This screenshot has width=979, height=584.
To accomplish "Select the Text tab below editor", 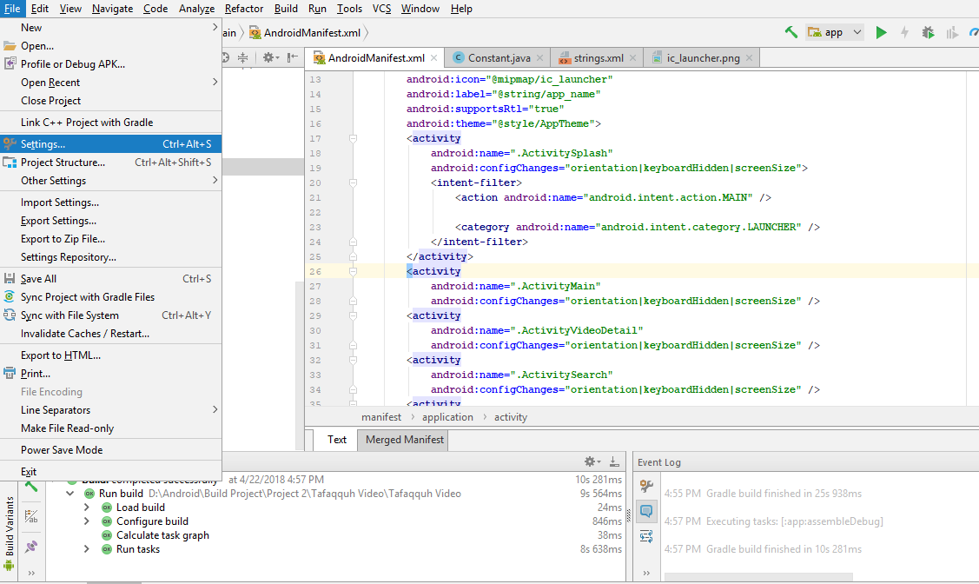I will click(336, 440).
